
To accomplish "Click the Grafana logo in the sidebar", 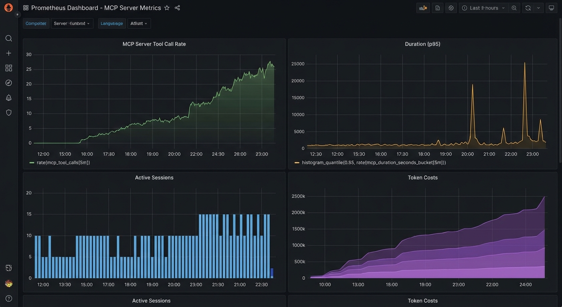I will pos(8,7).
